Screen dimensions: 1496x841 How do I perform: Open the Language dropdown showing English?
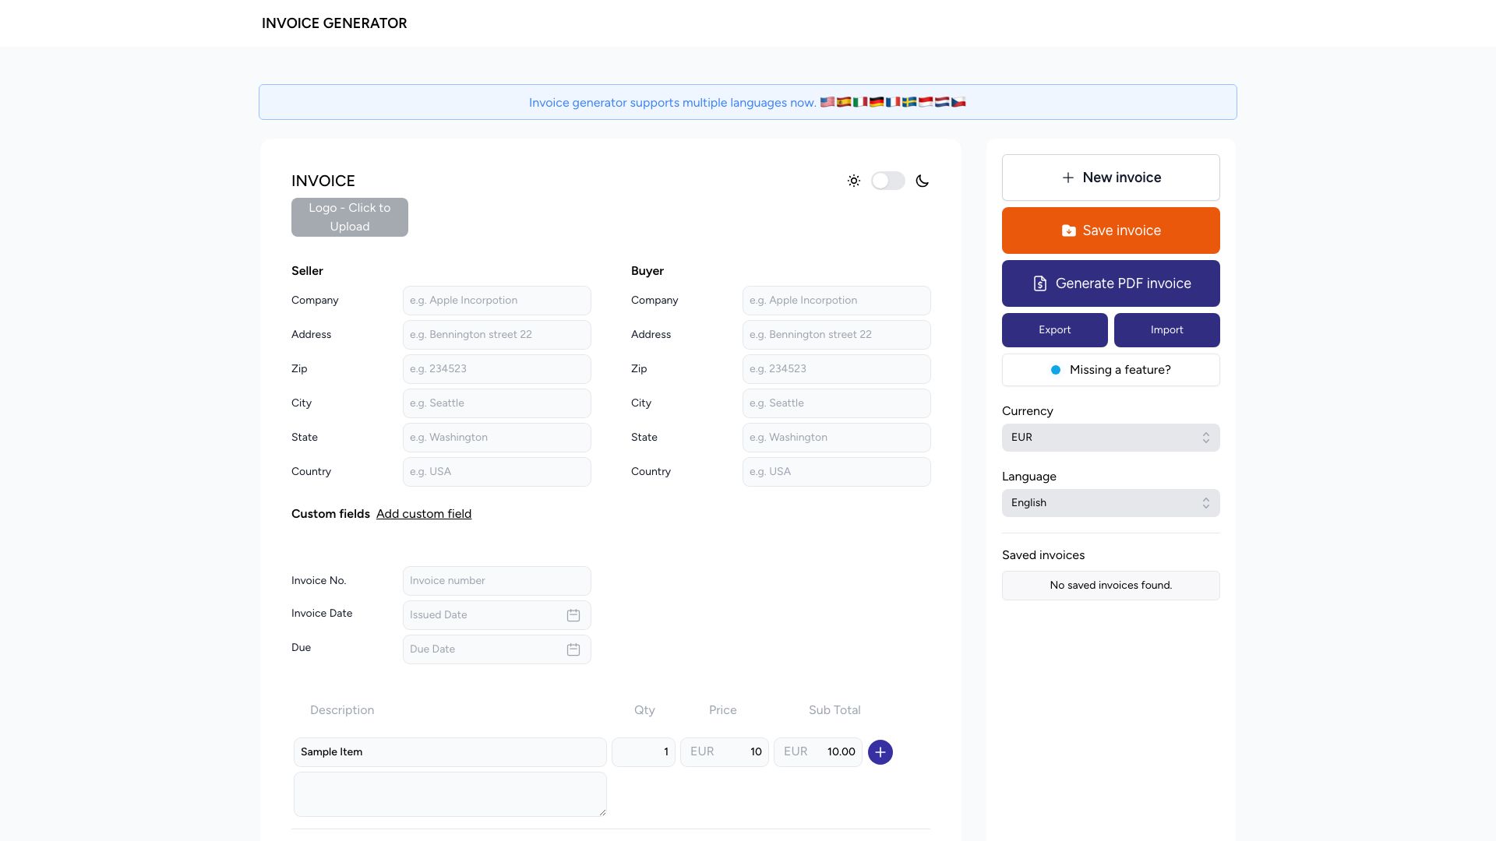click(x=1110, y=502)
